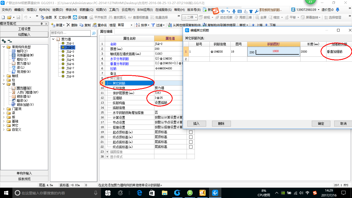
Task: Click 复制构件到其他楼层 icon
Action: [205, 25]
